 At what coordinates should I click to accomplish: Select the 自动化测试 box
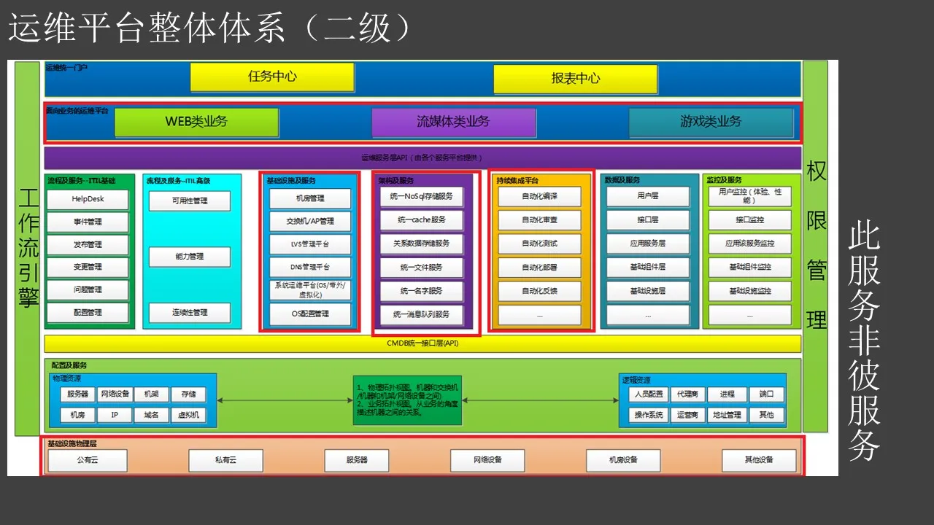(x=540, y=244)
